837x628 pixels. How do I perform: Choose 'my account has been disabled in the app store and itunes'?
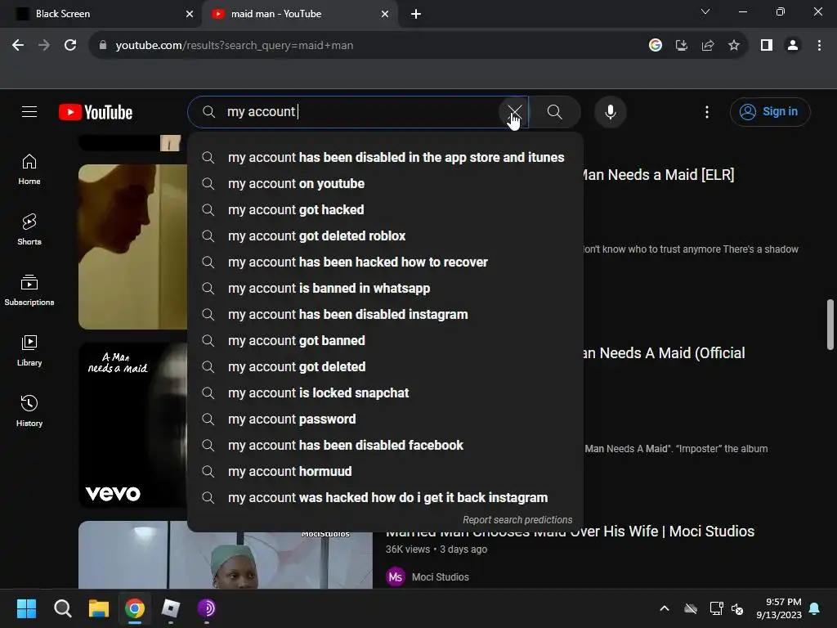(x=386, y=158)
